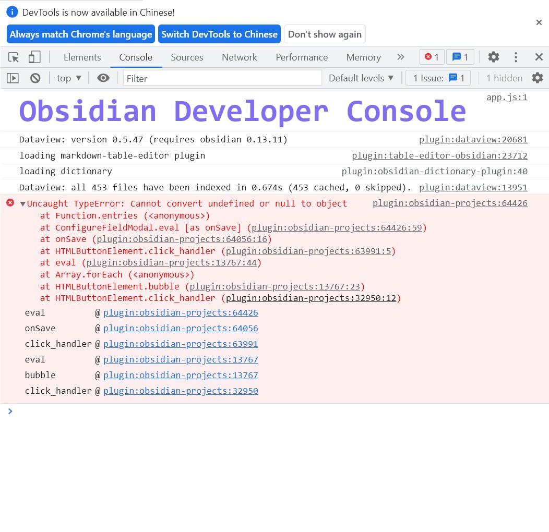Expand the hidden panels chevron

[400, 57]
